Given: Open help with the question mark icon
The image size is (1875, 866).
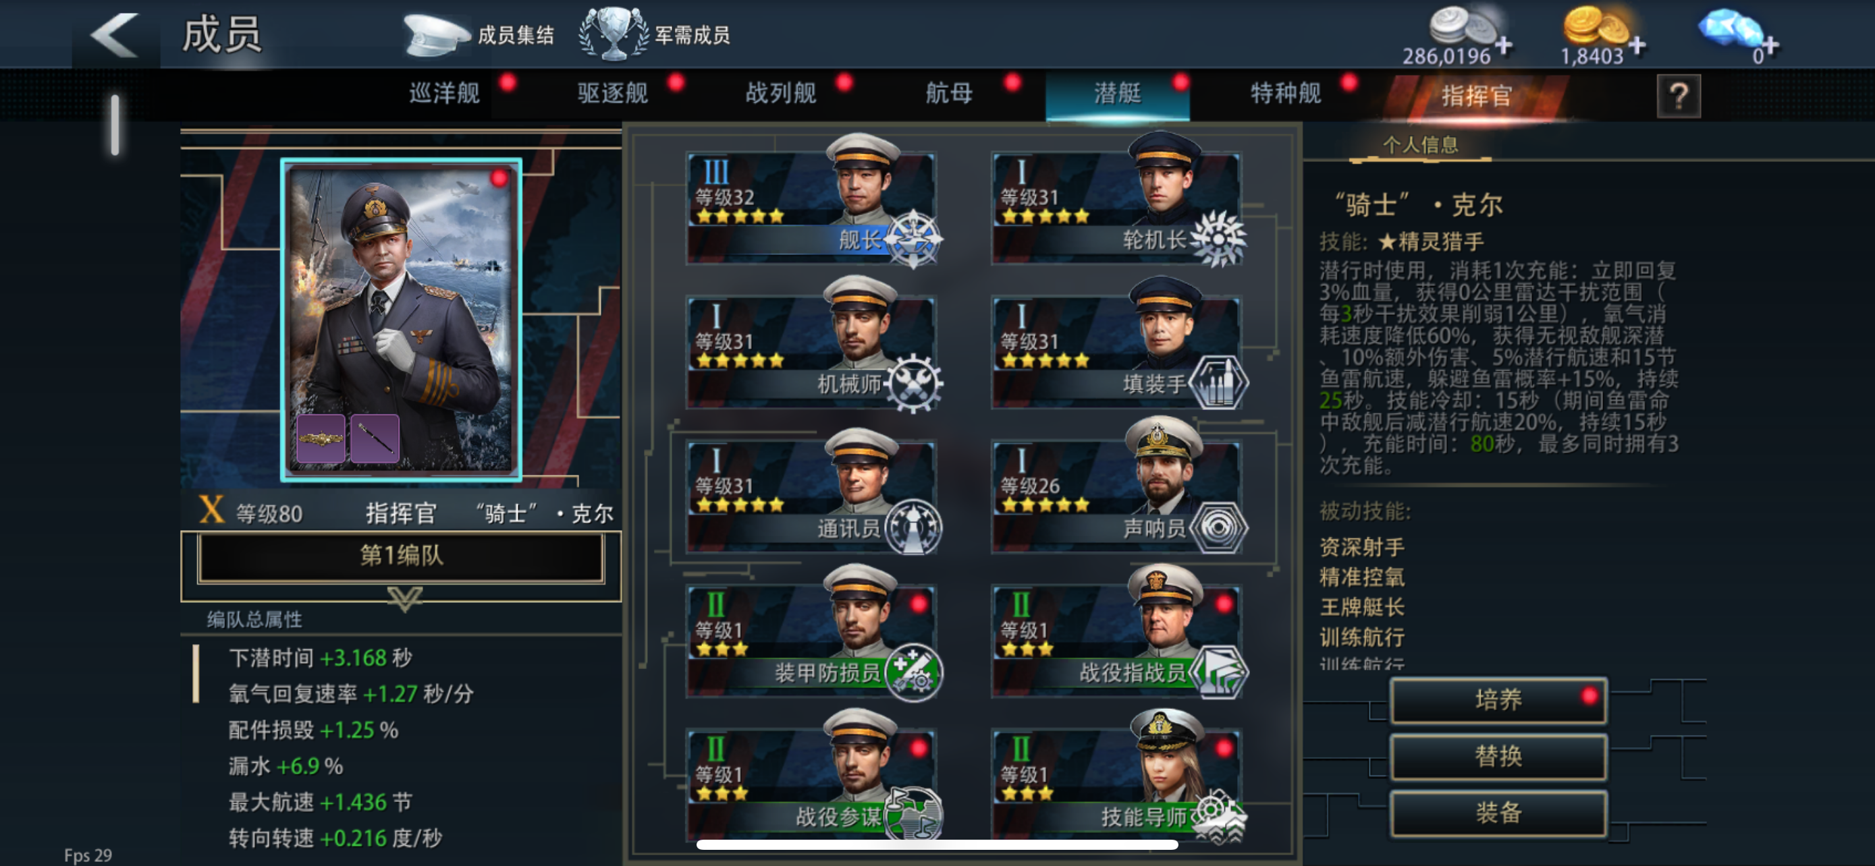Looking at the screenshot, I should pyautogui.click(x=1679, y=95).
